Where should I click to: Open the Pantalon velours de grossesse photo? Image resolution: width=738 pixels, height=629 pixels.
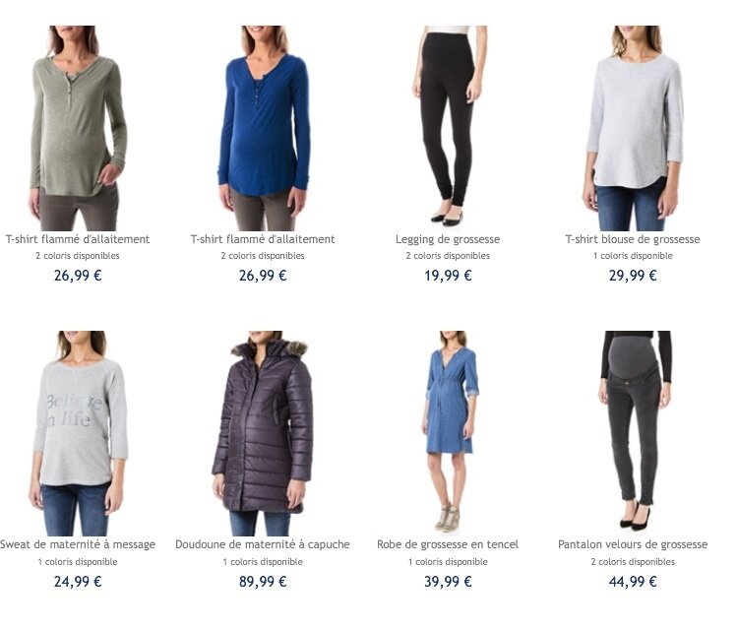tap(633, 429)
